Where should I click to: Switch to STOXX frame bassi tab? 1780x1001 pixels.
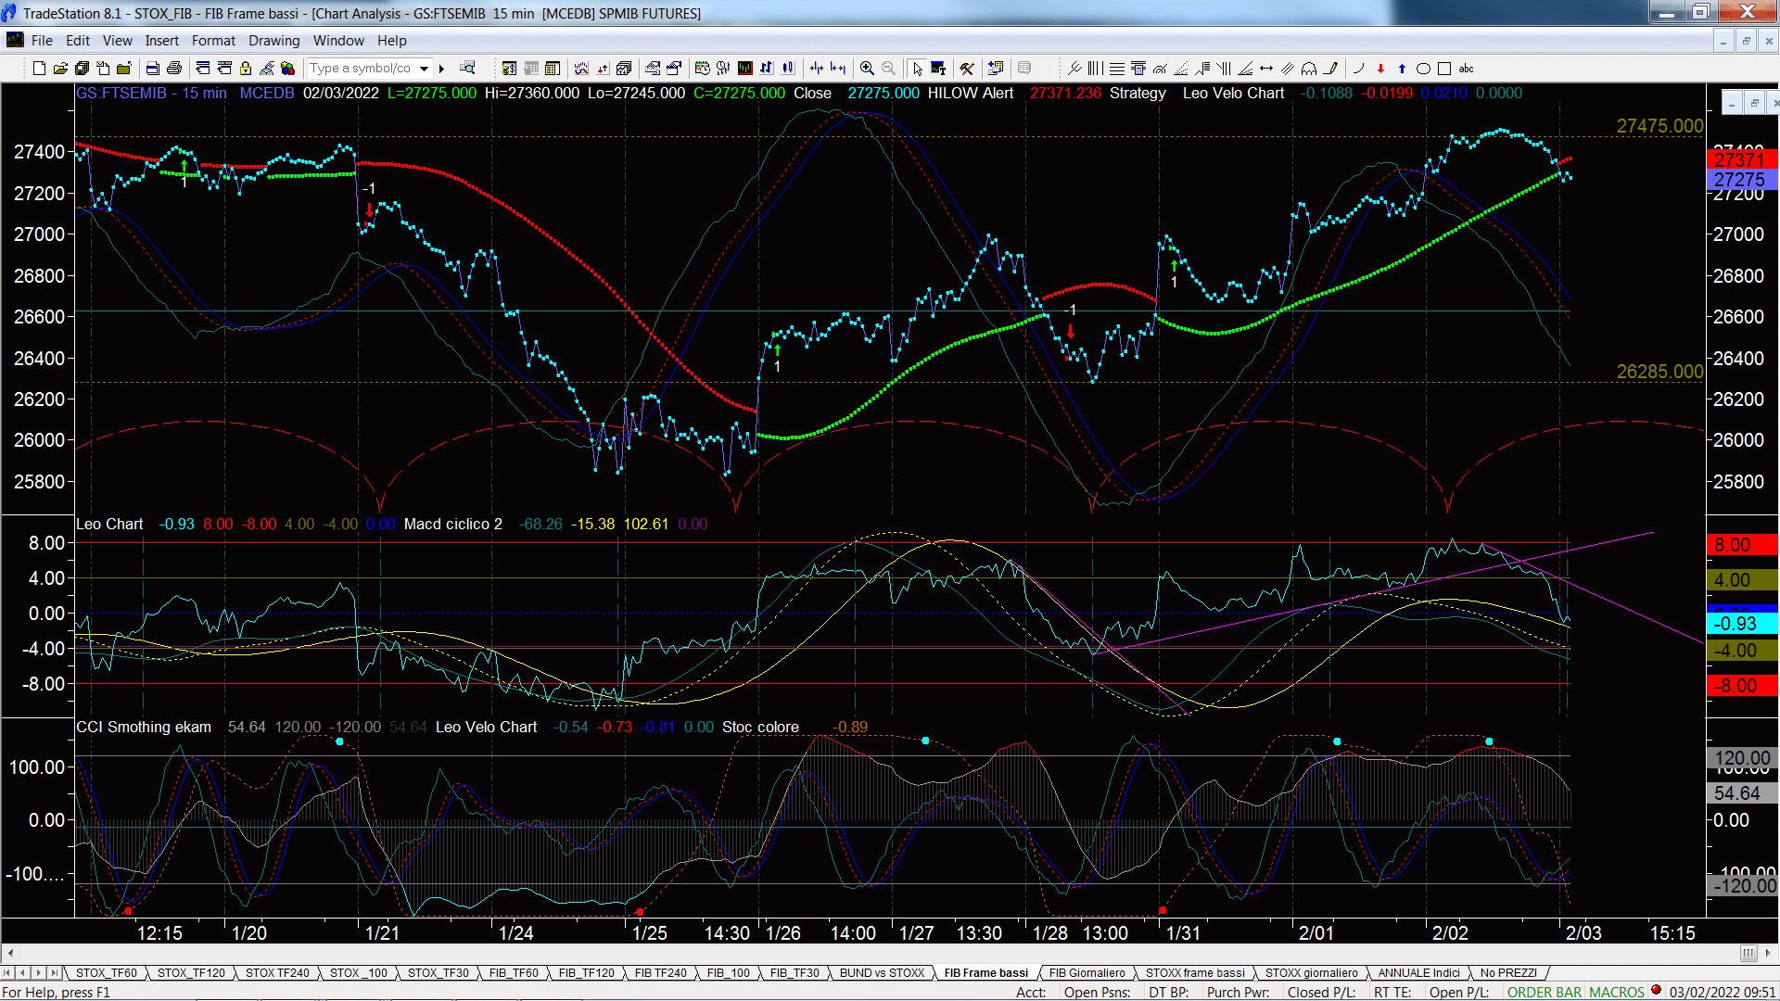[1195, 973]
